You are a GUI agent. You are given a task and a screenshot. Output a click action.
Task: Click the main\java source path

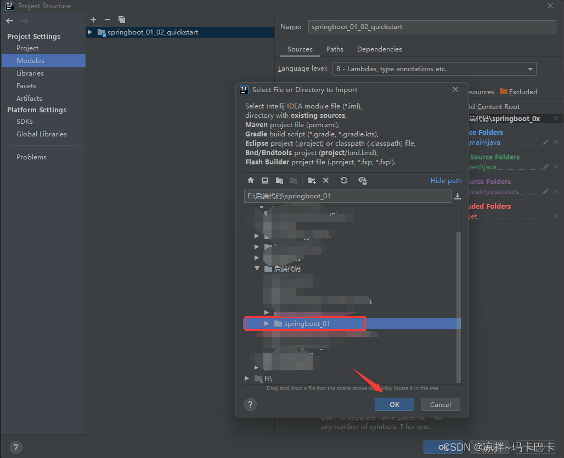tap(484, 142)
